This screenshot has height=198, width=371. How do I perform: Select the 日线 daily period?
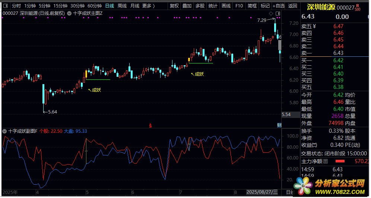[110, 6]
